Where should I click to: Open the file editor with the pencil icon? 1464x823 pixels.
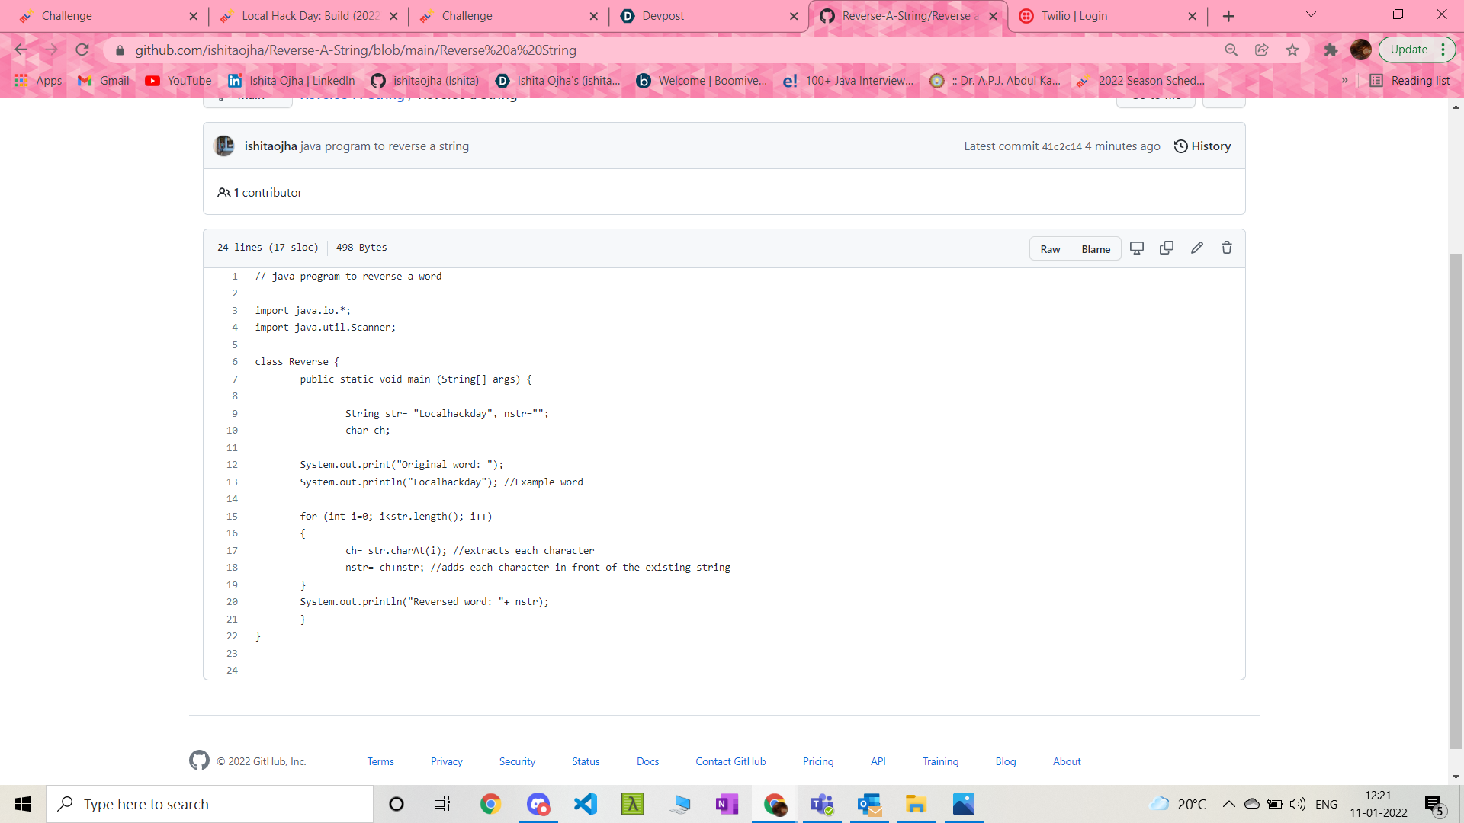[1196, 248]
